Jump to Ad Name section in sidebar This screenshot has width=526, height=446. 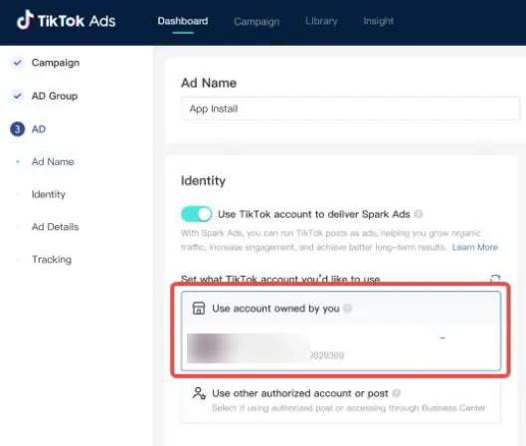pos(53,161)
